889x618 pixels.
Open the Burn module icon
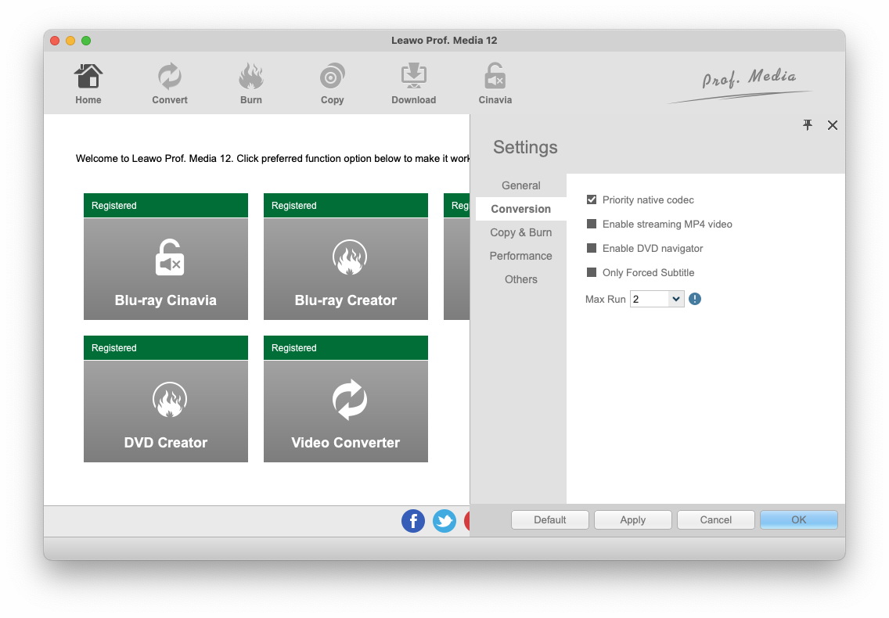[251, 78]
